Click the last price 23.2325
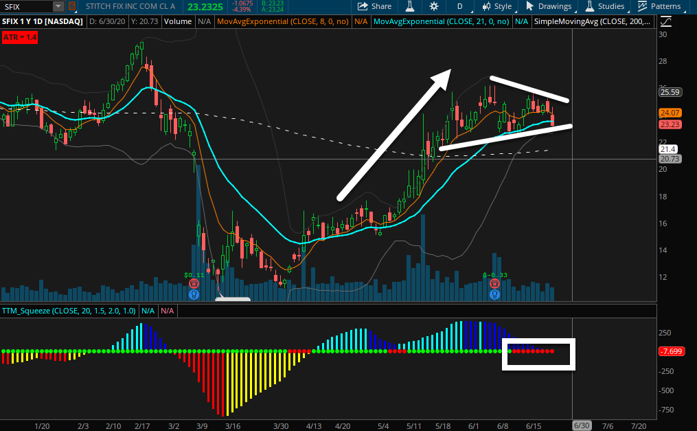Image resolution: width=697 pixels, height=431 pixels. [205, 7]
